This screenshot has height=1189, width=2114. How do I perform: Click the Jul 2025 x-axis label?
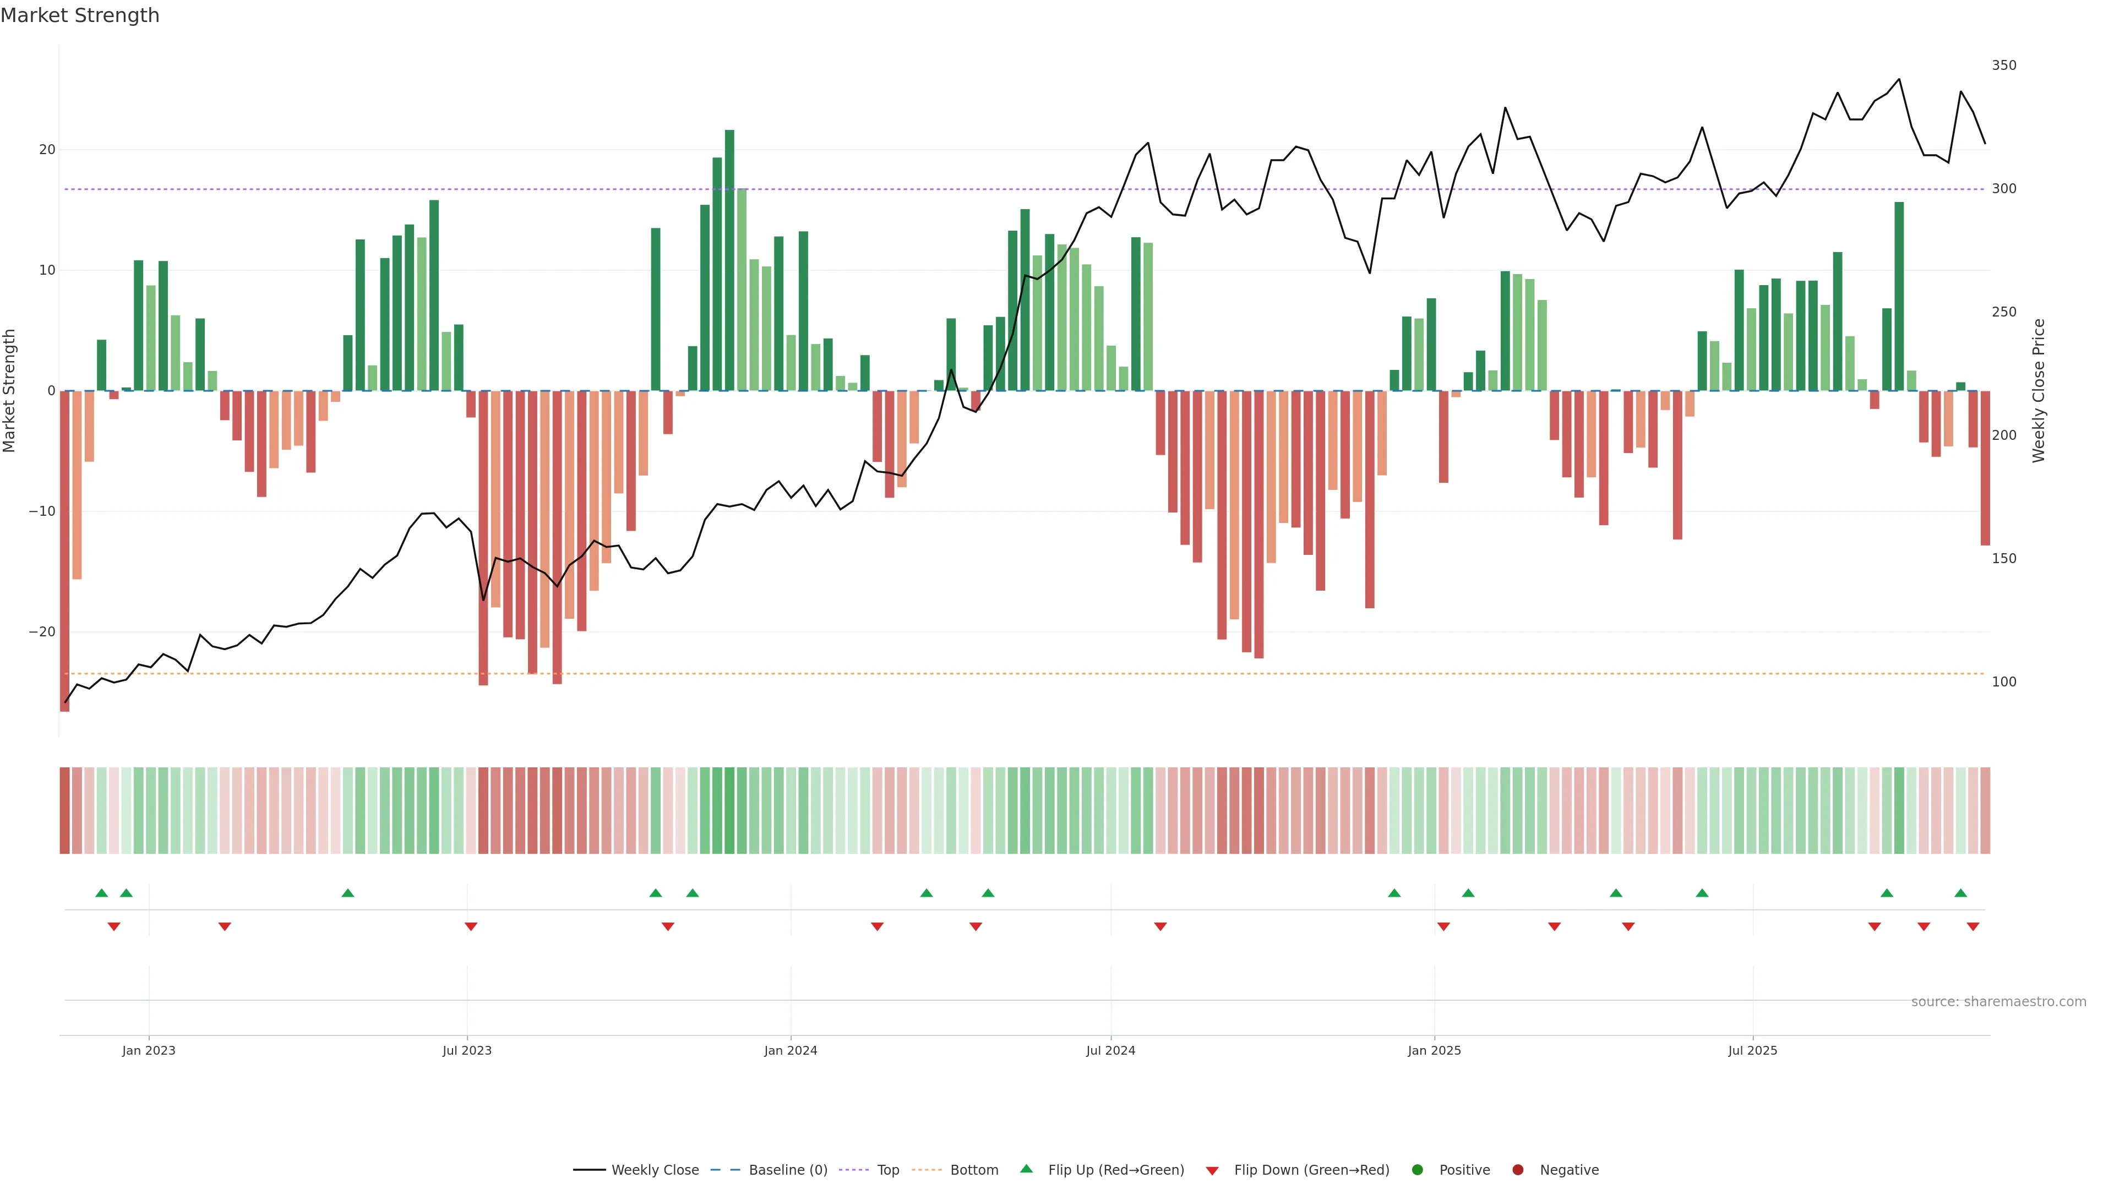(x=1752, y=1050)
